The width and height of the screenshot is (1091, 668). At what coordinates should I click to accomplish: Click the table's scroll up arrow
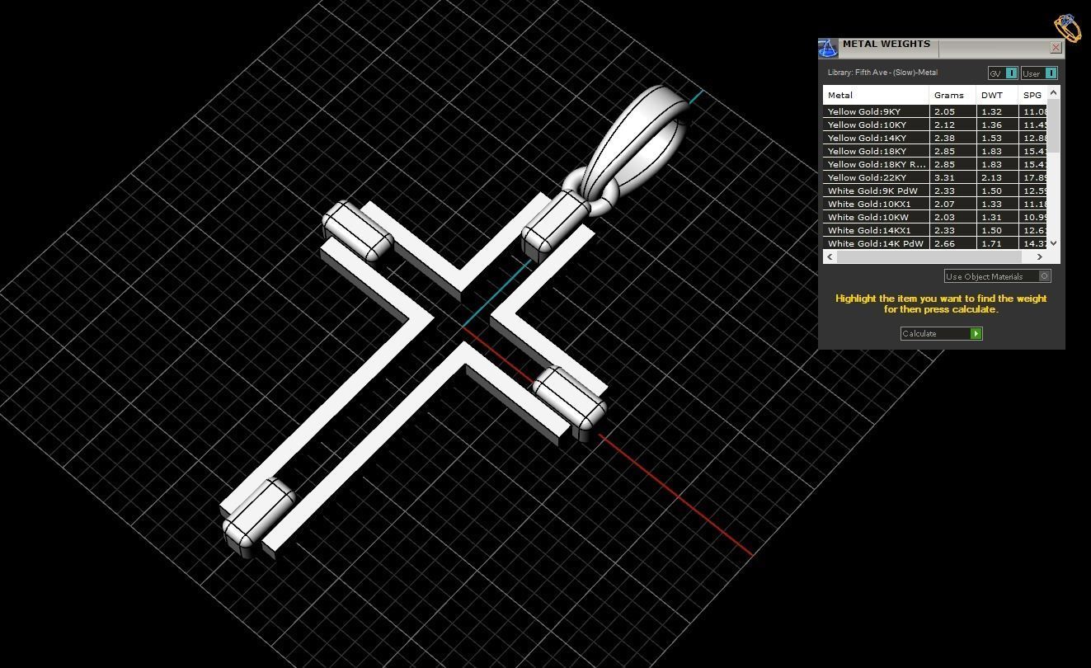1054,92
